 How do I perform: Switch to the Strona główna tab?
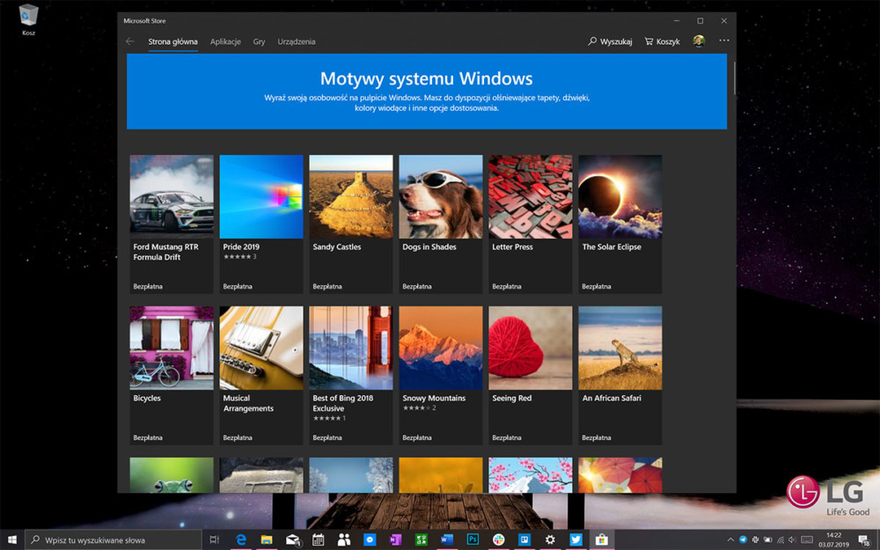172,41
